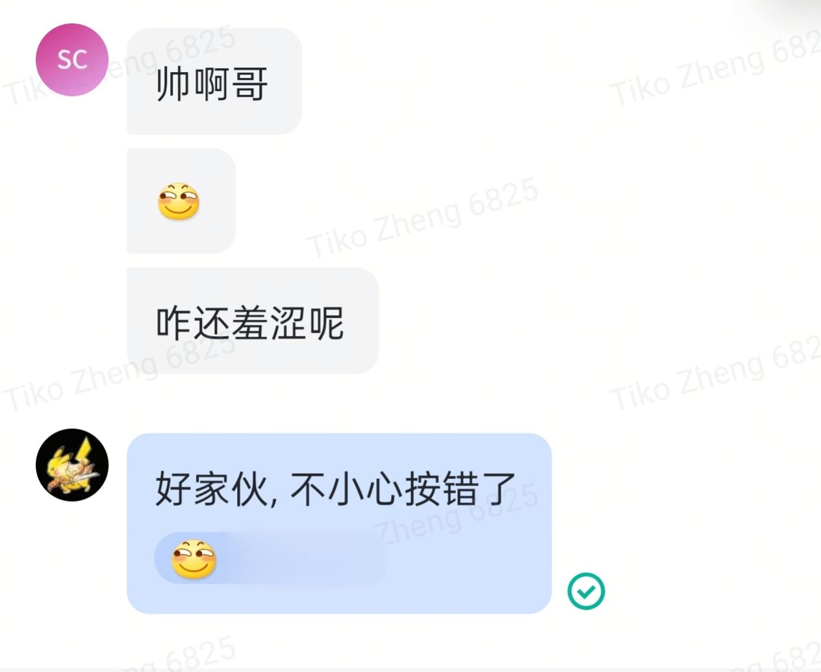Open the emoji reaction pill on blue message
This screenshot has width=821, height=672.
pyautogui.click(x=270, y=558)
